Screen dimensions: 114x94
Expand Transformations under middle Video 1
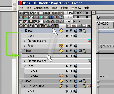(x=25, y=61)
